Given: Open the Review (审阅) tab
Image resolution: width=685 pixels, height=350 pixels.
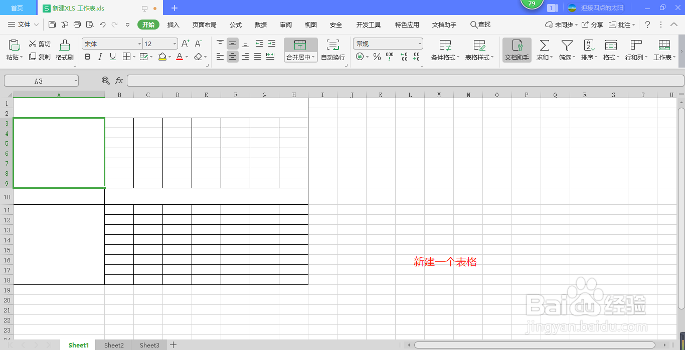Looking at the screenshot, I should 286,25.
